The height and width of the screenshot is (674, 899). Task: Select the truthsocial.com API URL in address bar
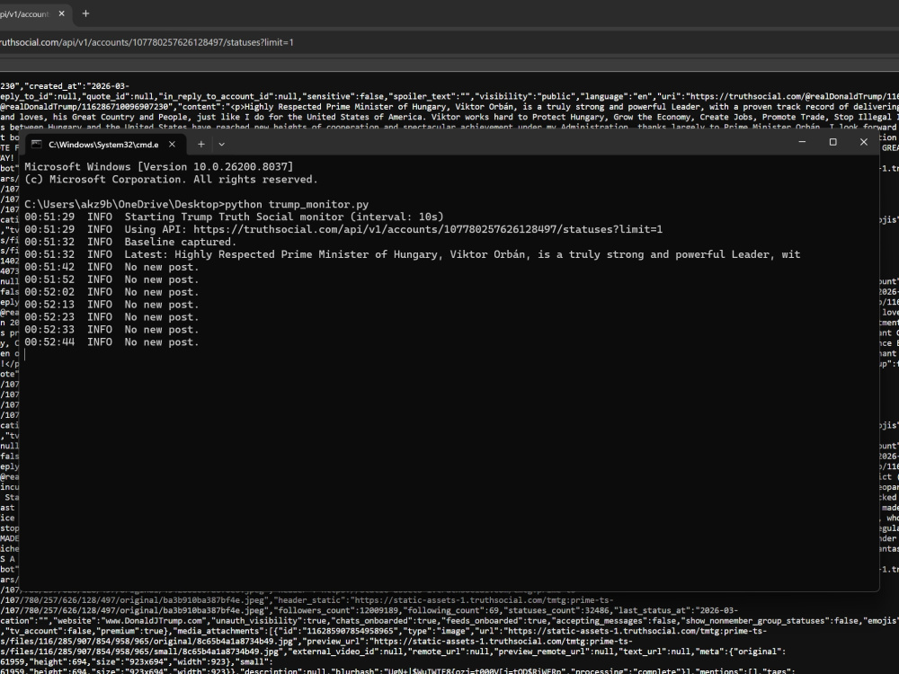147,42
